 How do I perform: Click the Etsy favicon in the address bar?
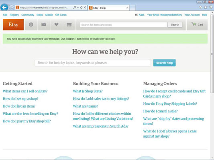17,8
